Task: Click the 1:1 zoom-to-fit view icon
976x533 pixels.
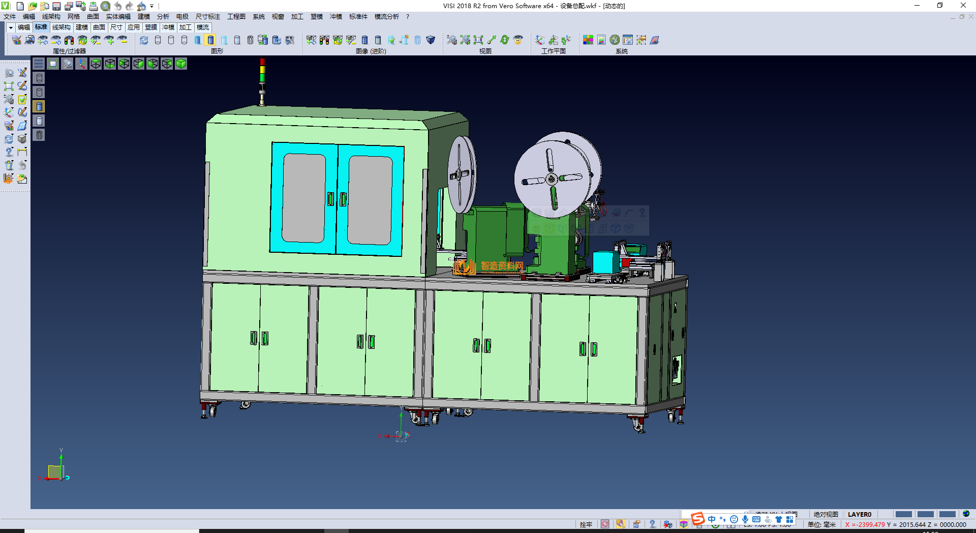Action: tap(478, 40)
